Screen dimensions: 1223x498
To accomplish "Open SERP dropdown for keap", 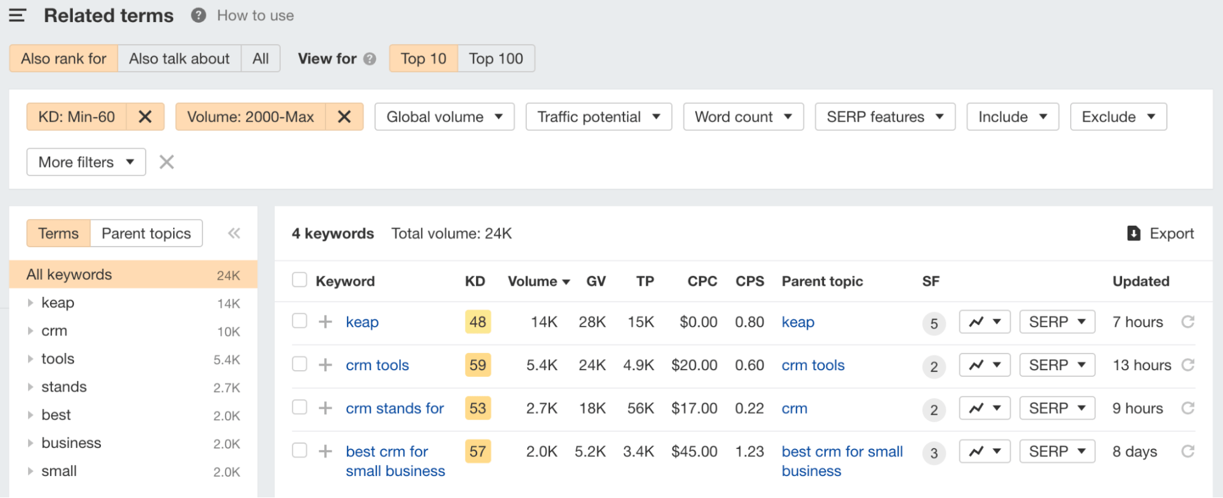I will 1057,322.
